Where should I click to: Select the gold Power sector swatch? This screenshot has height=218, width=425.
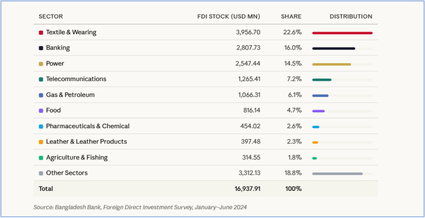[41, 64]
